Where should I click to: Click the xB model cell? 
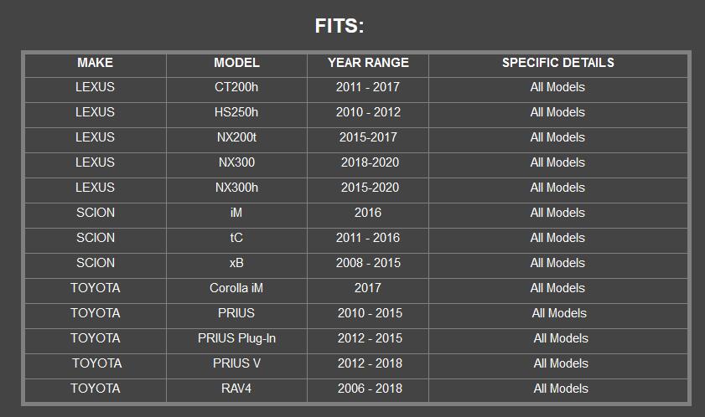pyautogui.click(x=236, y=263)
